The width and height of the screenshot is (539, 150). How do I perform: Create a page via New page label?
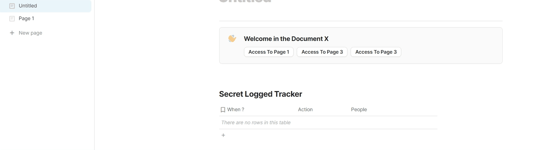pyautogui.click(x=30, y=33)
